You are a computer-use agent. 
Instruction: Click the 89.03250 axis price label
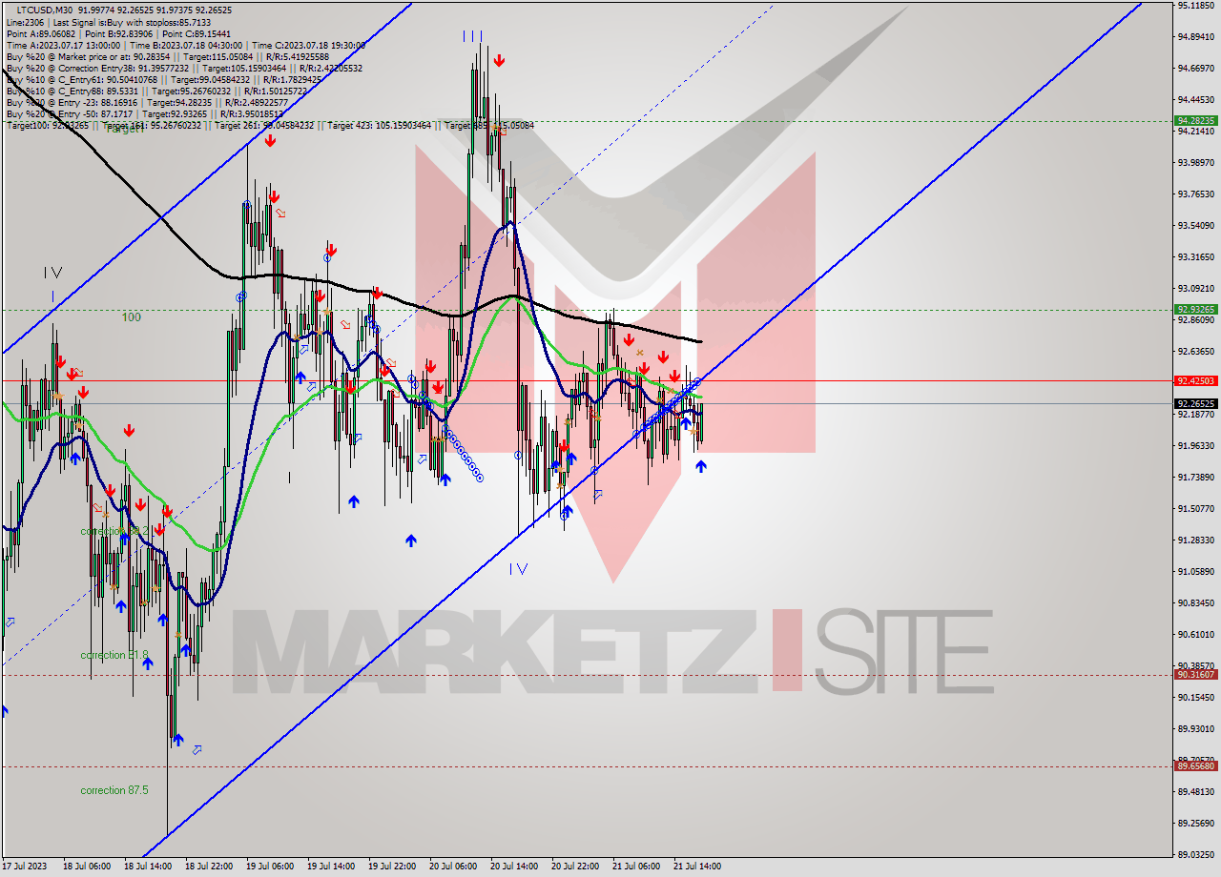coord(1196,855)
